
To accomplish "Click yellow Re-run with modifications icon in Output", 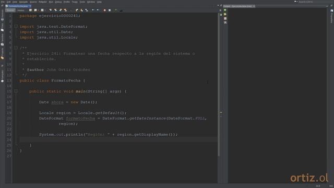I will tap(225, 14).
